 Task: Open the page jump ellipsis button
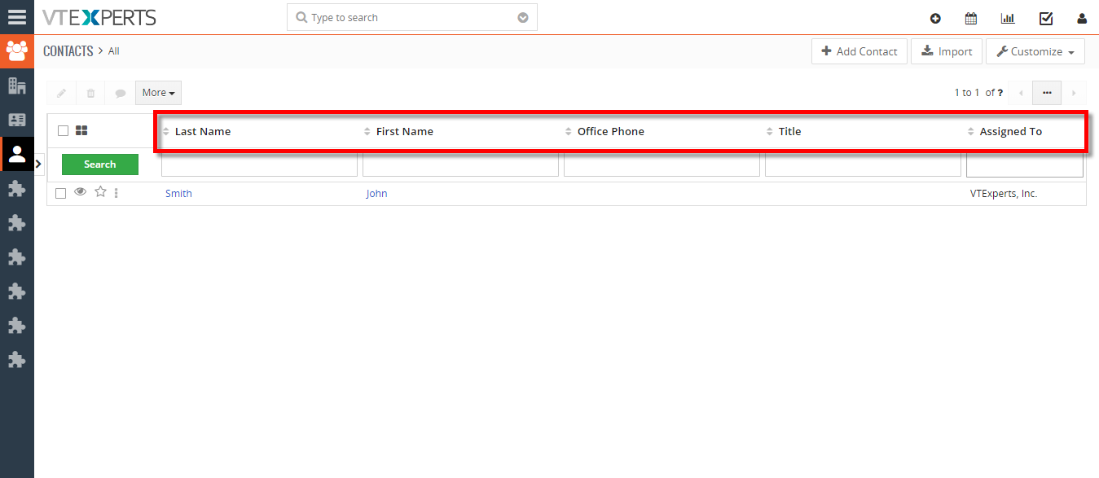coord(1047,93)
